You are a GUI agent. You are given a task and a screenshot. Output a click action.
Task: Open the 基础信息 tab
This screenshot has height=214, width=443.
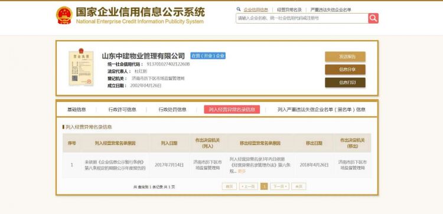click(77, 110)
